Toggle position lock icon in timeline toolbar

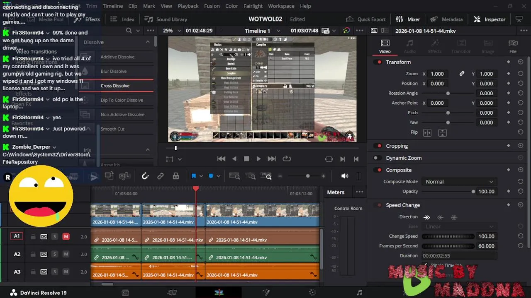point(176,176)
